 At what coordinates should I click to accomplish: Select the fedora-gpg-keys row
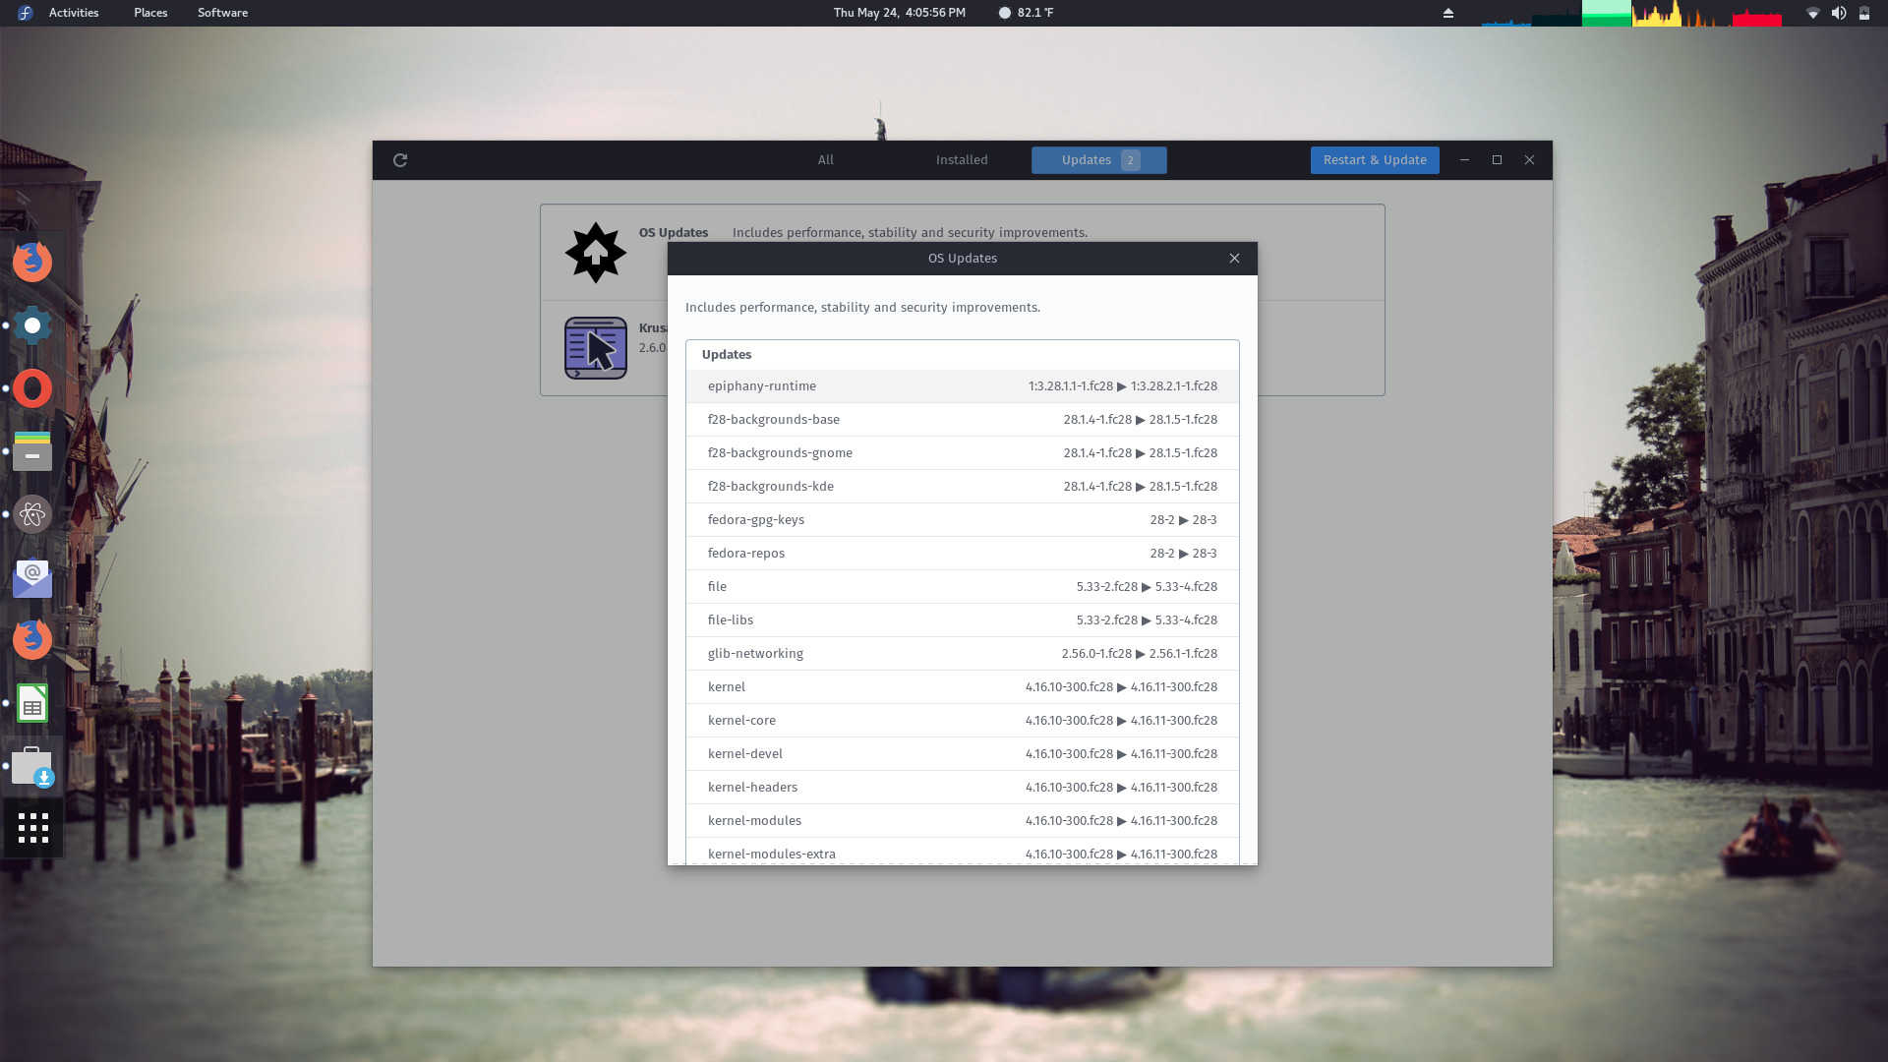tap(963, 520)
